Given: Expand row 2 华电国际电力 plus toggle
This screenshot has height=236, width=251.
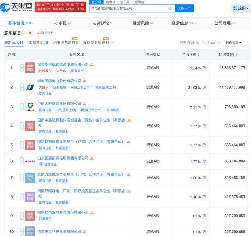Looking at the screenshot, I should click(22, 87).
